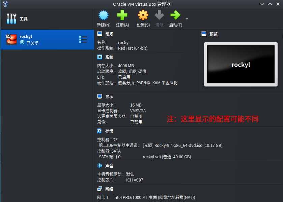Click the rockyl.vdi SATA disk entry
283x202 pixels.
tap(167, 157)
